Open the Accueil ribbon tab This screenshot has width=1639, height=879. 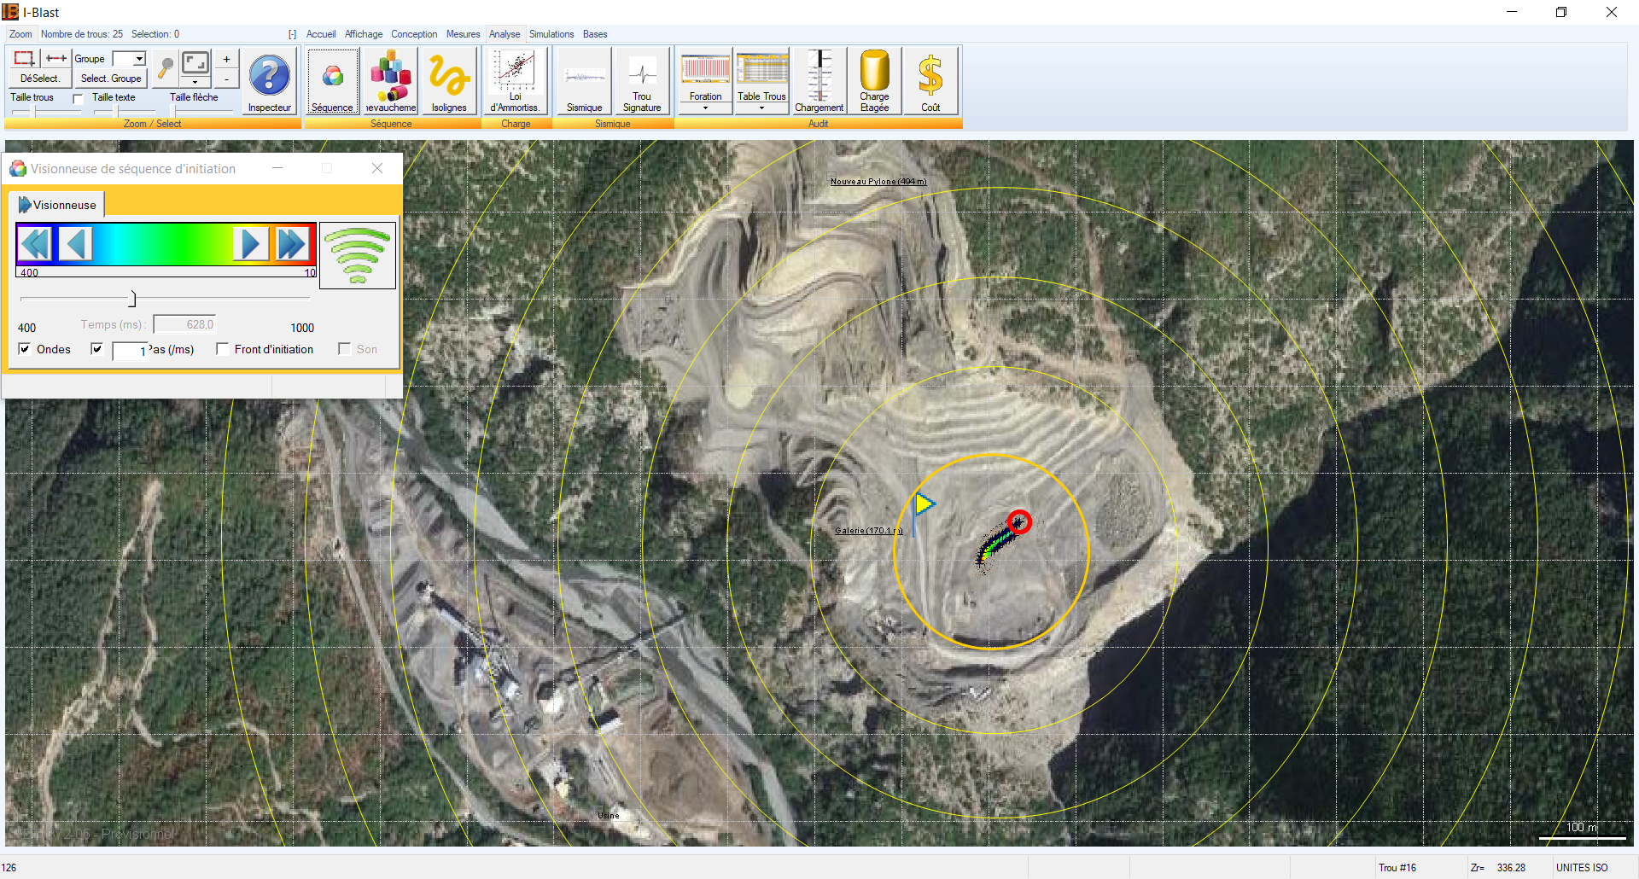[321, 34]
